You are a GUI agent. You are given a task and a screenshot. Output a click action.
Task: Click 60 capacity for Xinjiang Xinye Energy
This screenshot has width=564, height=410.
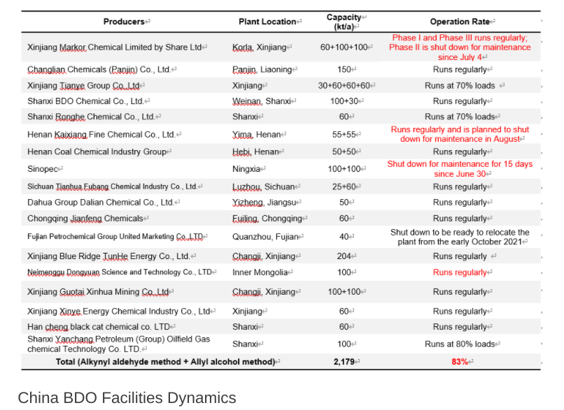coord(344,312)
